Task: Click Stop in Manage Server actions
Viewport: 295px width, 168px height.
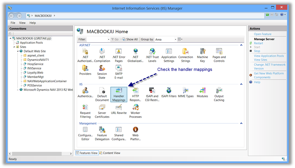Action: click(x=257, y=51)
